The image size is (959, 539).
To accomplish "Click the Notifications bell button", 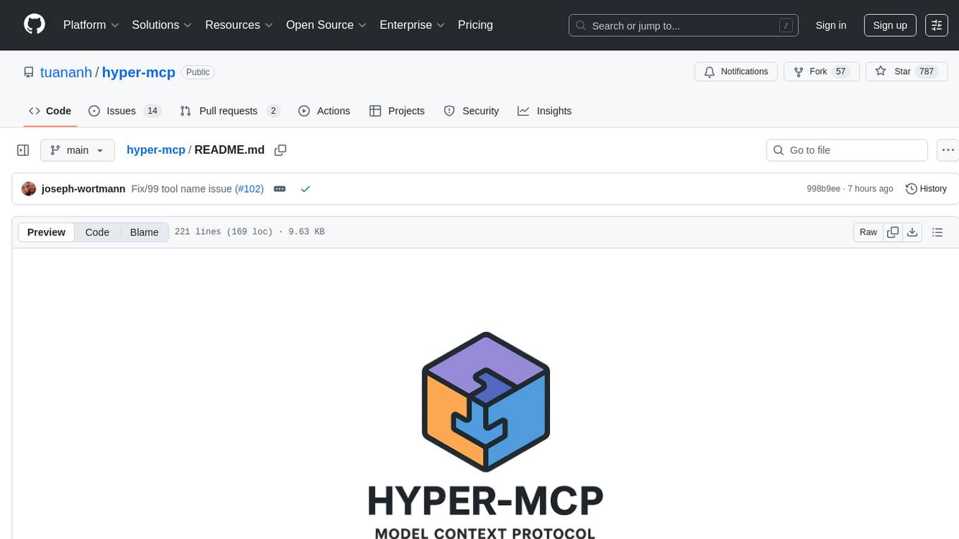I will [x=736, y=72].
